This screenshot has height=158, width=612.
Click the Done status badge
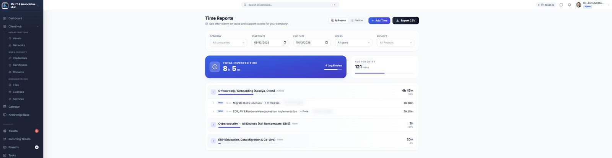point(304,111)
